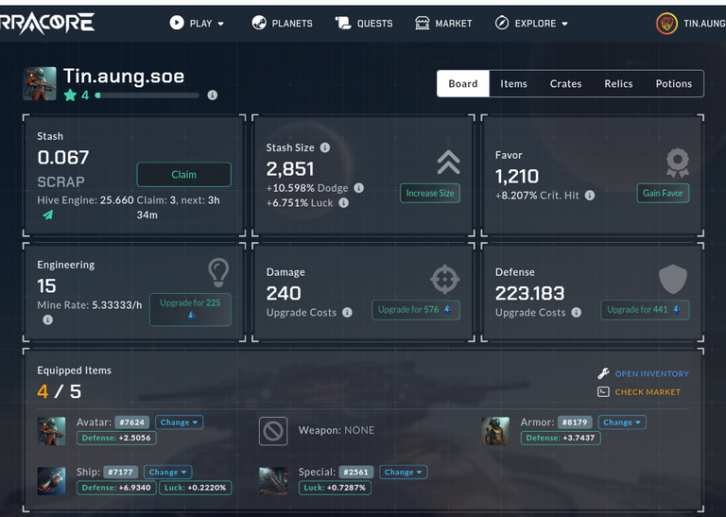Click the Defense shield icon
The image size is (726, 517).
(673, 279)
